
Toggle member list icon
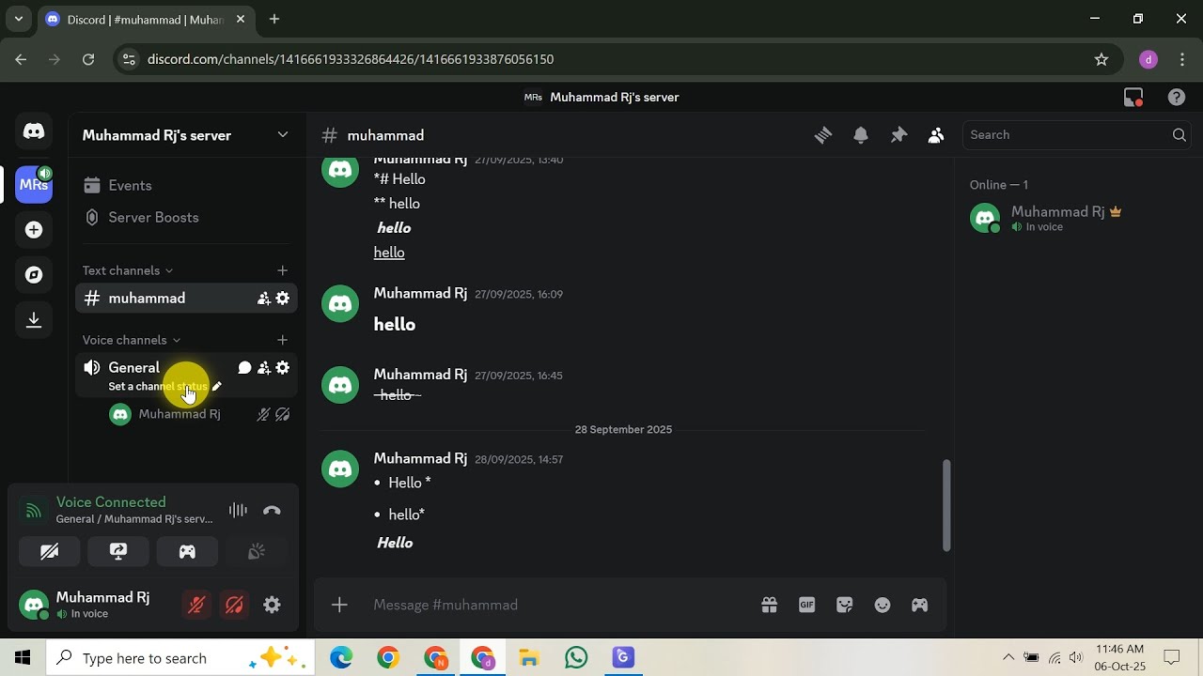936,135
